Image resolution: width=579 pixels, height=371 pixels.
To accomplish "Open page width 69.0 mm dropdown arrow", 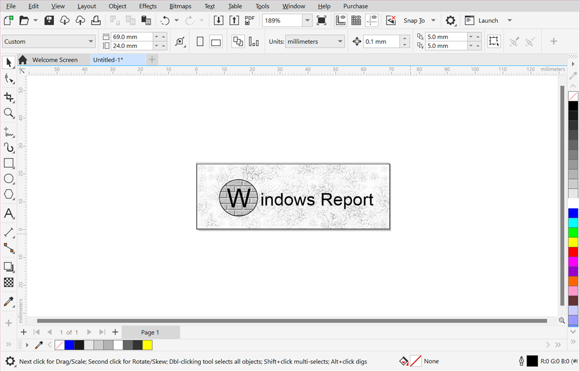I will point(157,37).
